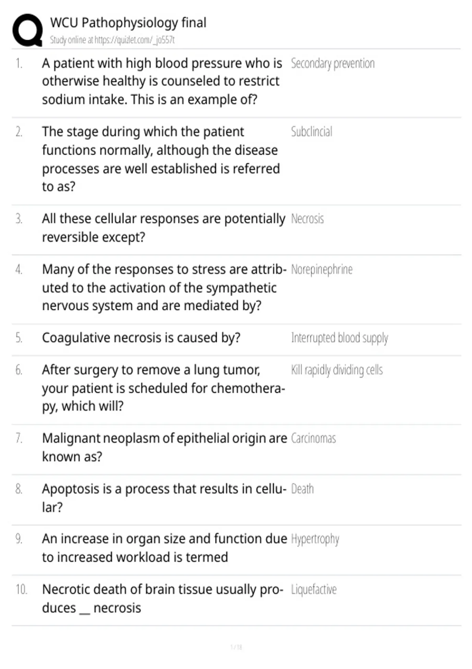The height and width of the screenshot is (669, 472).
Task: Click the Hypertrophy answer
Action: 315,539
